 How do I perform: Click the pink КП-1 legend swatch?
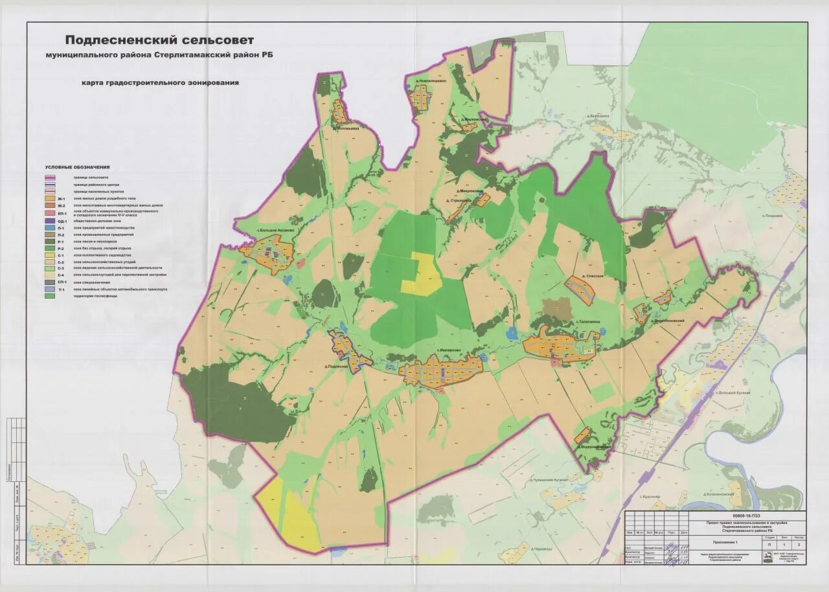50,213
